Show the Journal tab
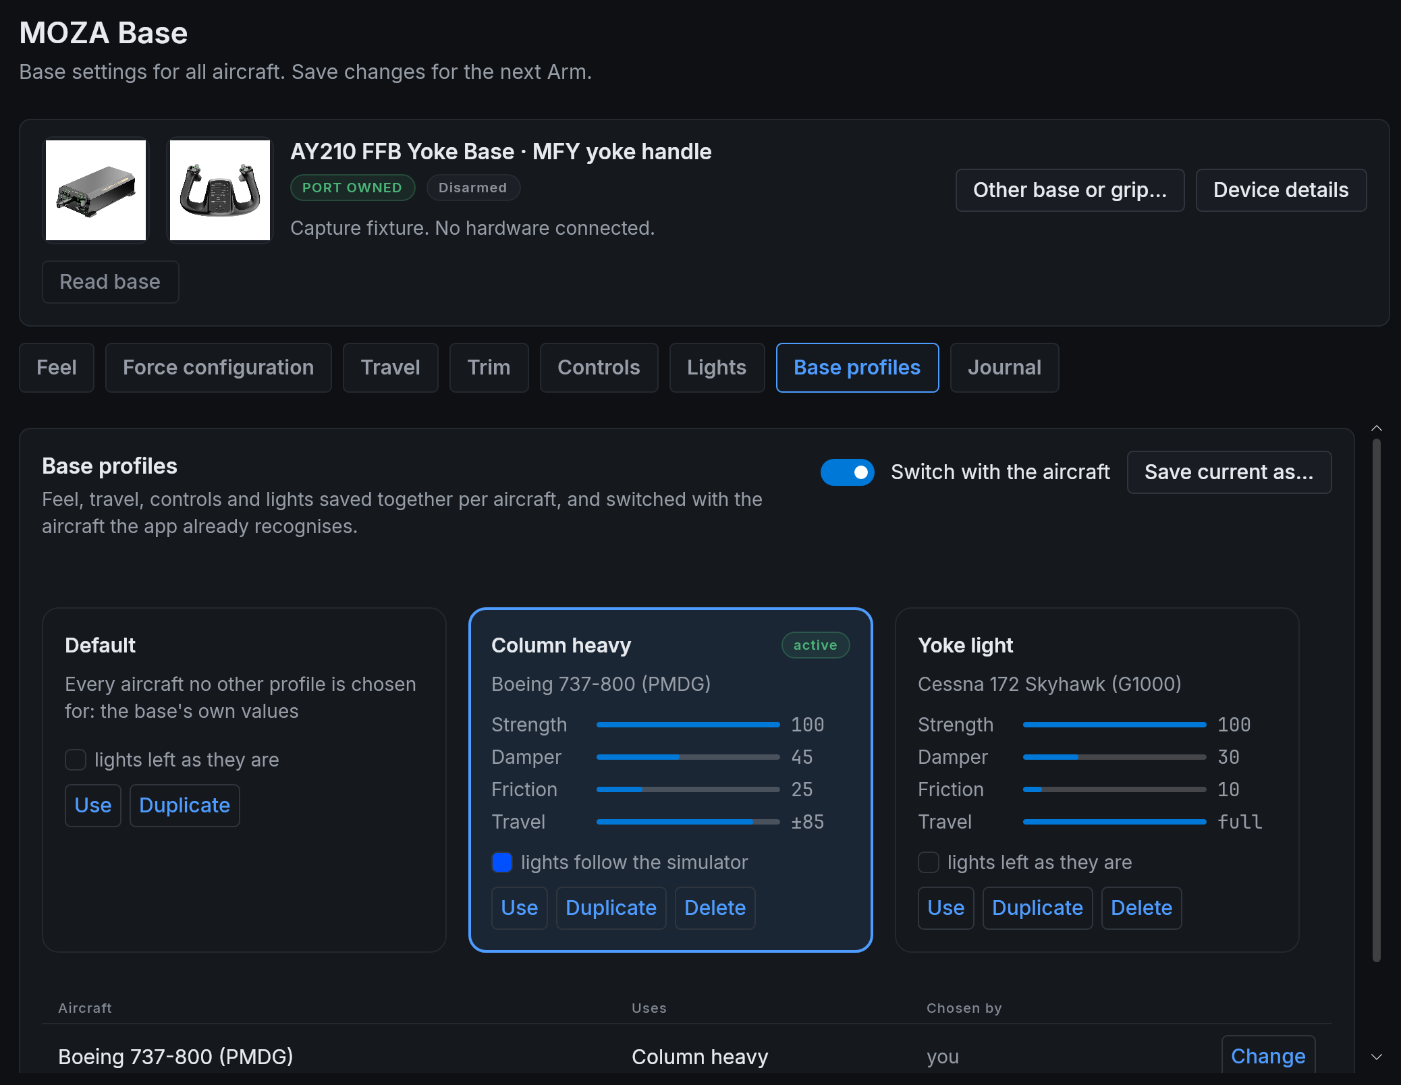 1005,368
